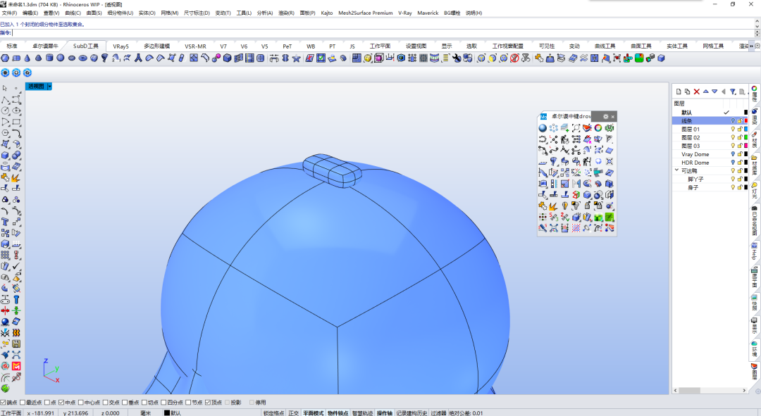The height and width of the screenshot is (416, 761).
Task: Toggle 操作轴 gumball in status bar
Action: (385, 413)
